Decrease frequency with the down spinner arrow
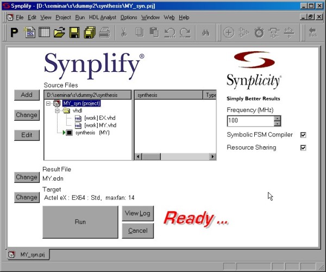This screenshot has width=326, height=272. [277, 124]
